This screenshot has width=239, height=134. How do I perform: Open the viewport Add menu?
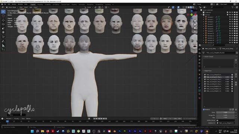(x=31, y=7)
